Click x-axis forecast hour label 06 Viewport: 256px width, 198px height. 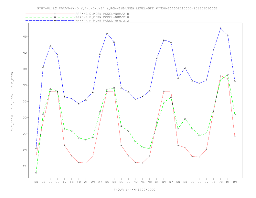point(50,182)
